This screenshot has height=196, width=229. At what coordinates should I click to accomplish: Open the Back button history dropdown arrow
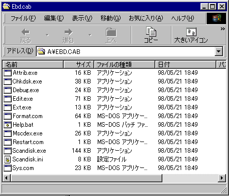47,35
